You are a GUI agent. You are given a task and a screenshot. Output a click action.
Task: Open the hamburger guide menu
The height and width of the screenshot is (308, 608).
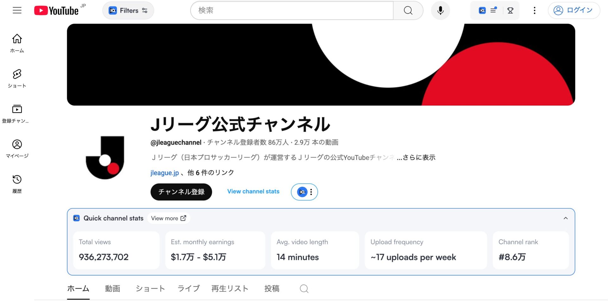pos(17,10)
